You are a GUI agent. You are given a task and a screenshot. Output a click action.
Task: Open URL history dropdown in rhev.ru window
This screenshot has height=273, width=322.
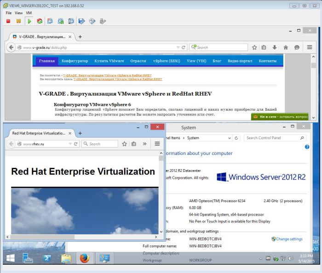70,144
